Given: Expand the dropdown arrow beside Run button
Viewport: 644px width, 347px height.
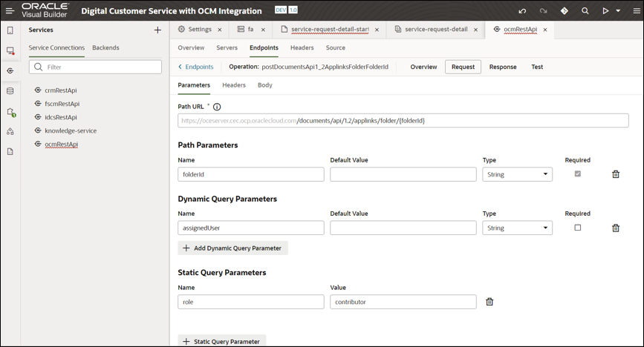Looking at the screenshot, I should coord(618,11).
